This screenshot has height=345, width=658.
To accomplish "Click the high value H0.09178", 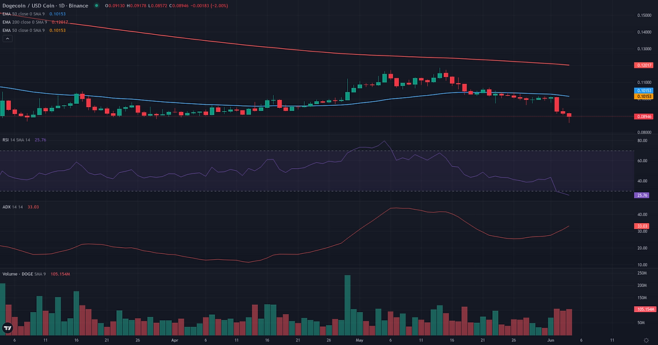I will tap(136, 6).
